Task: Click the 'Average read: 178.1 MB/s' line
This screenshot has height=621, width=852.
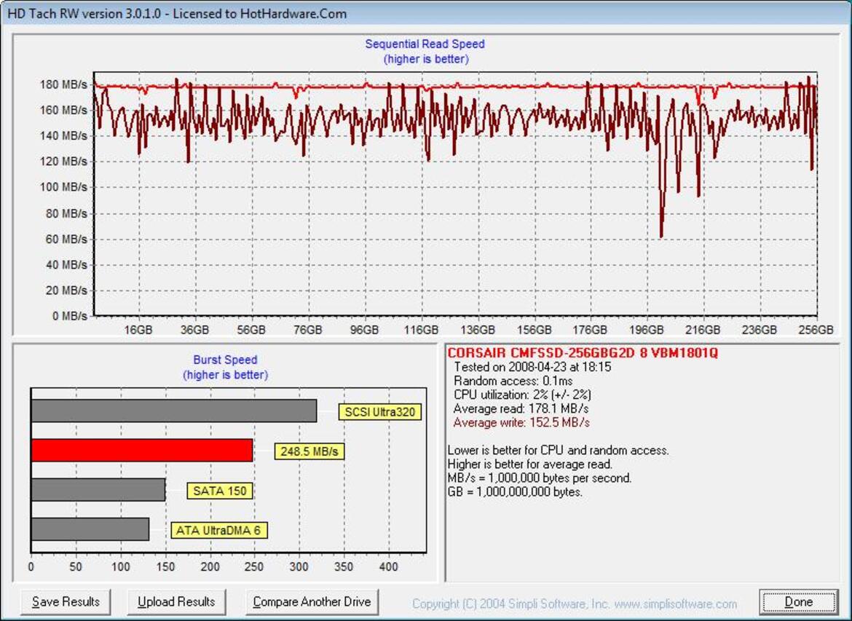Action: coord(521,408)
